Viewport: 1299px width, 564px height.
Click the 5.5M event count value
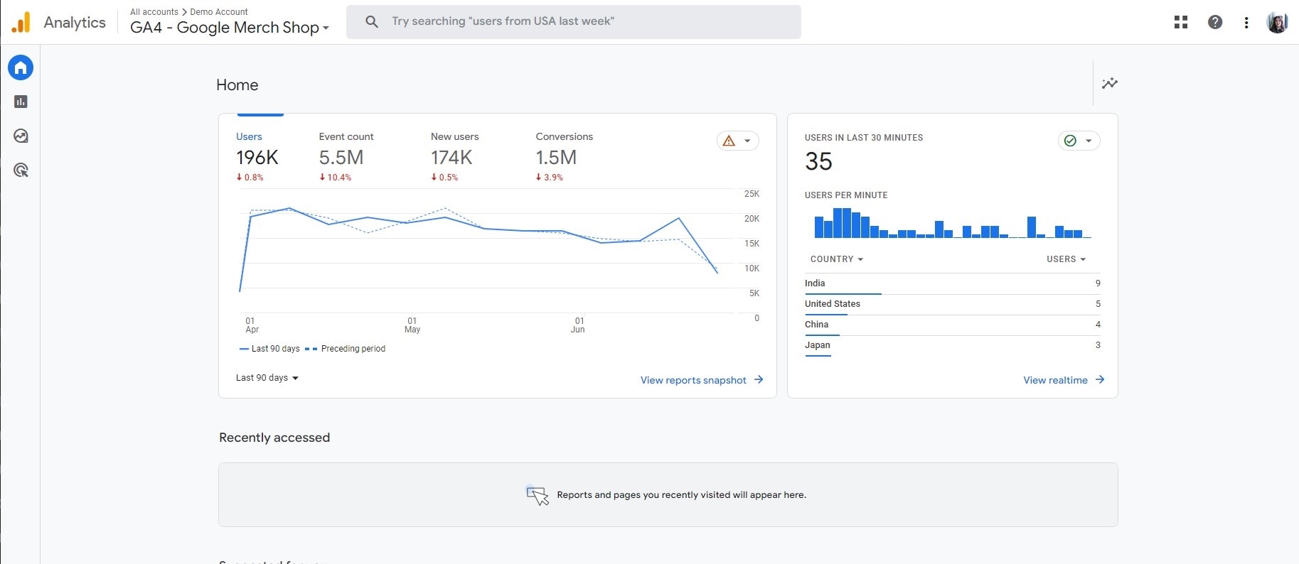[341, 158]
